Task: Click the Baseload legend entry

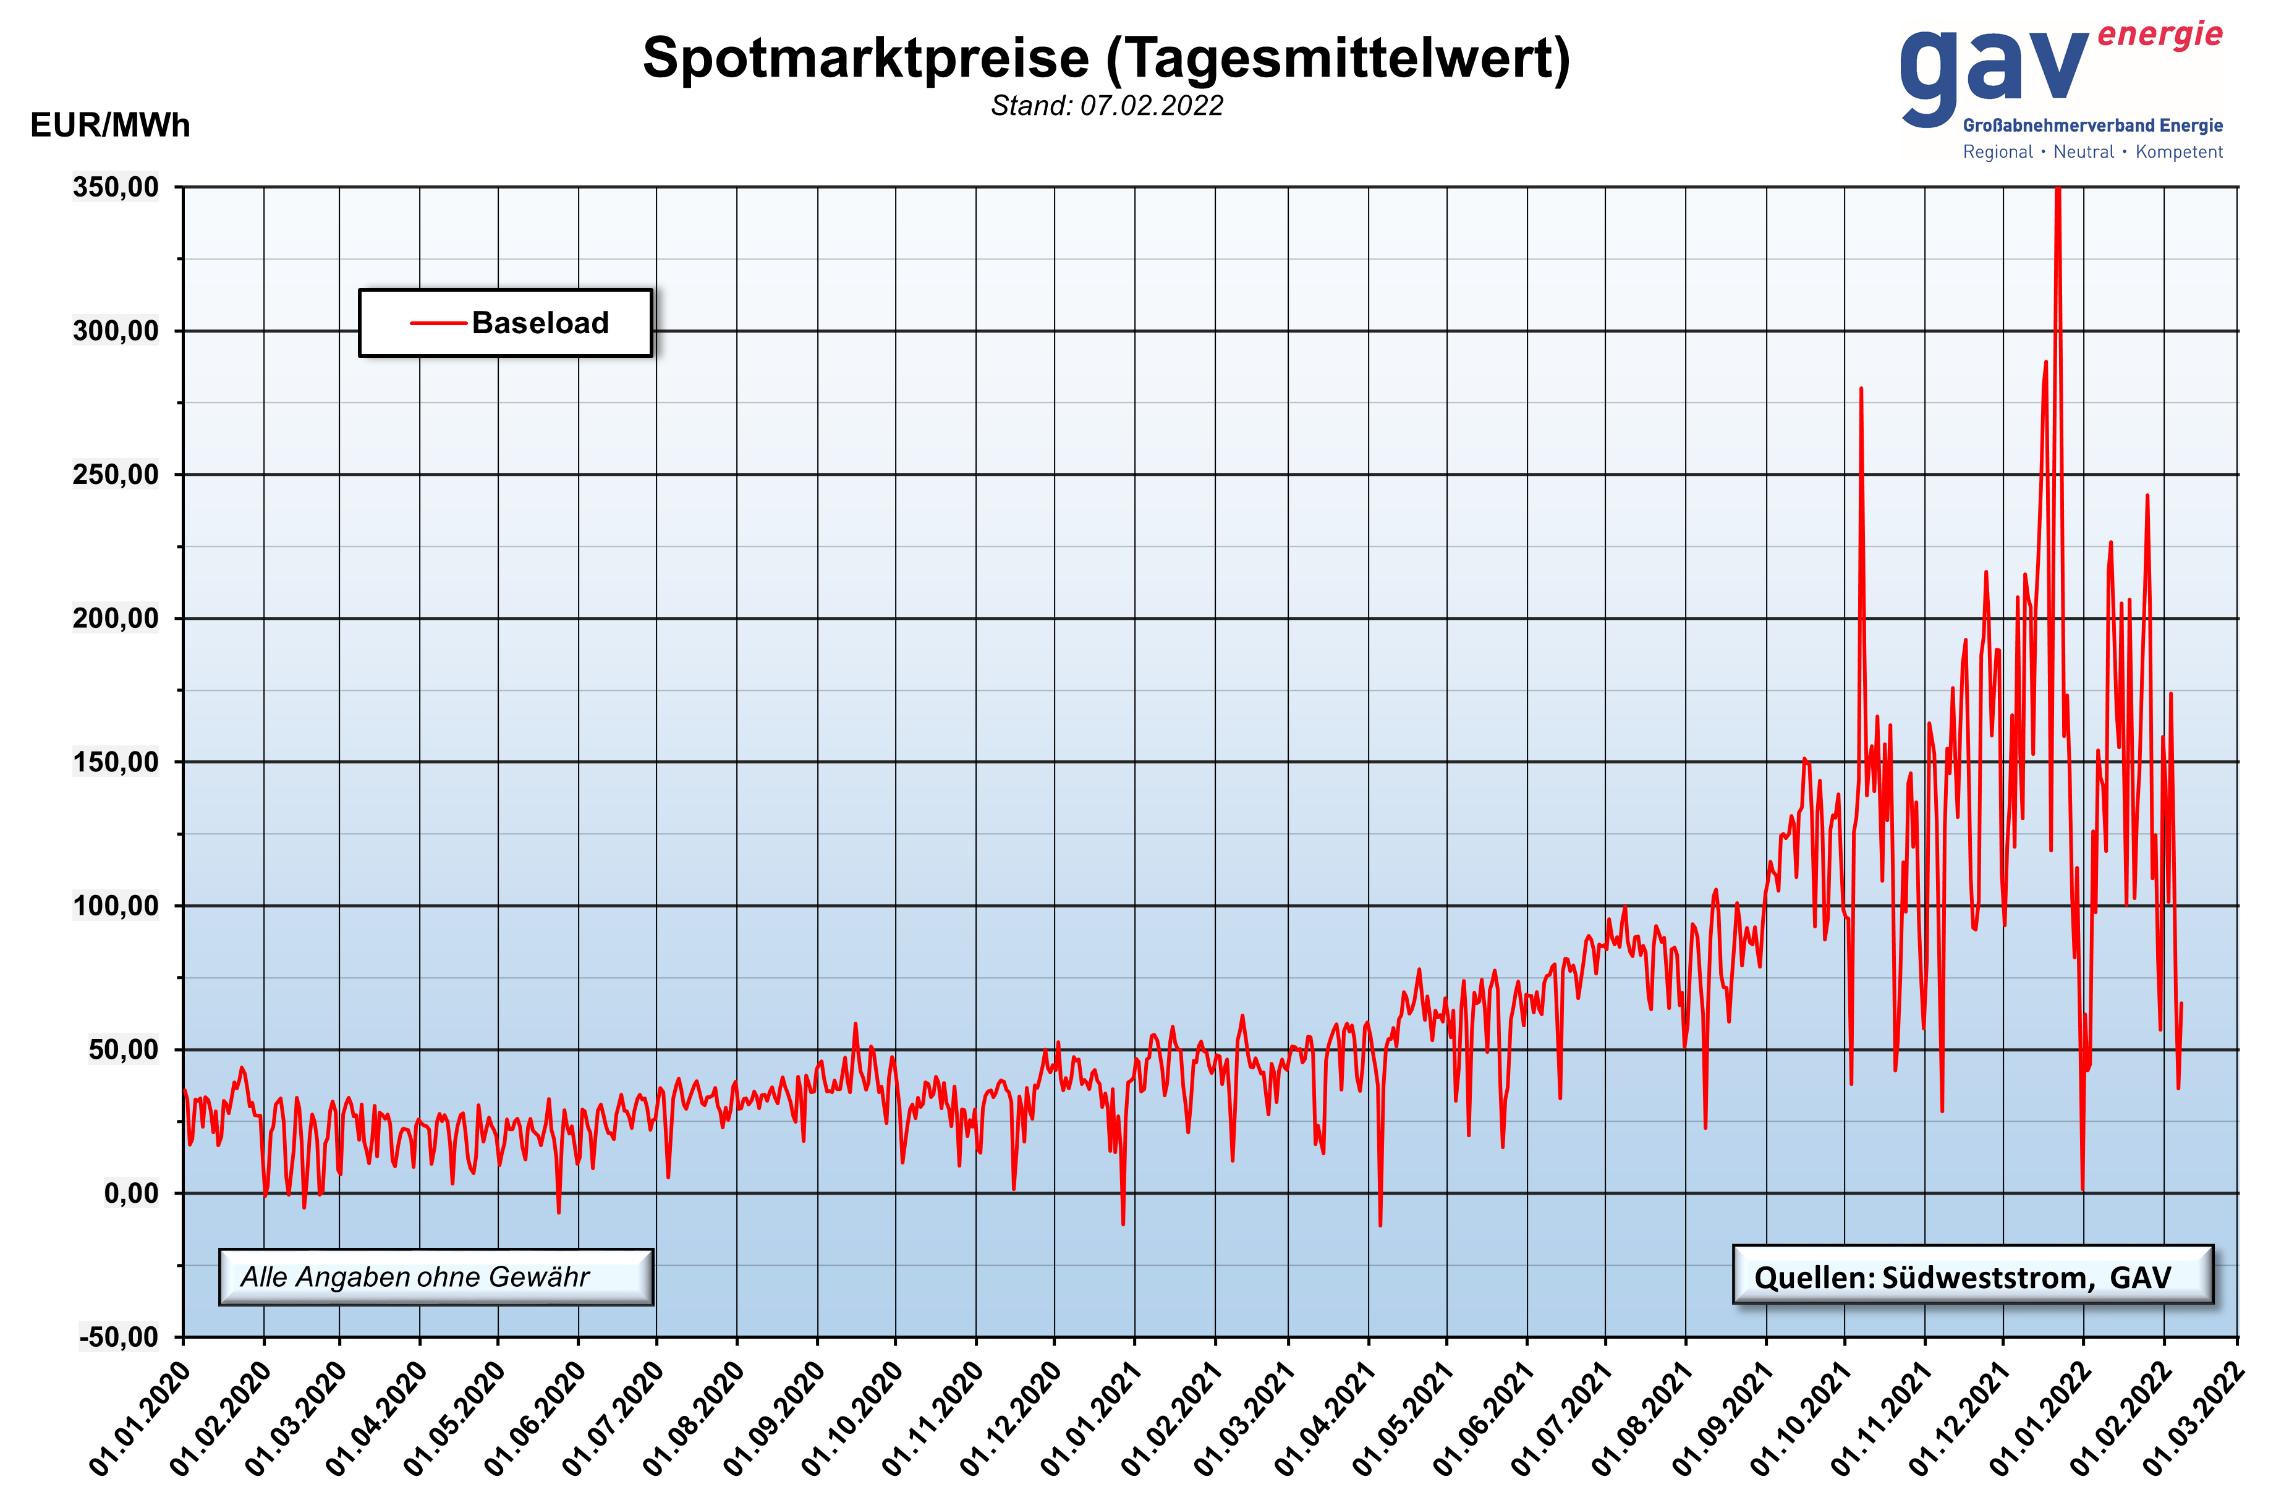Action: (x=540, y=323)
